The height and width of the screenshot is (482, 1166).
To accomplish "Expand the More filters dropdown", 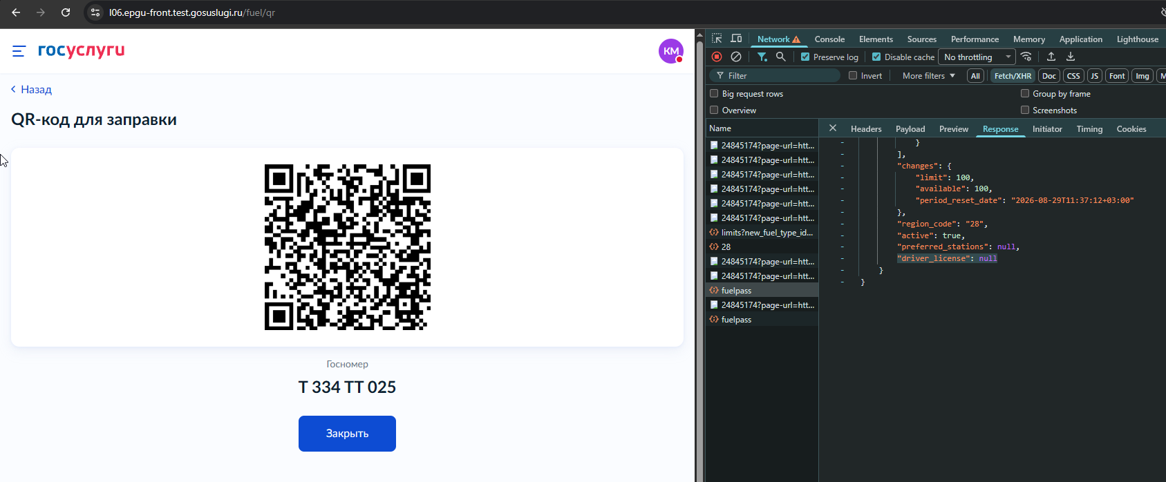I will click(929, 75).
